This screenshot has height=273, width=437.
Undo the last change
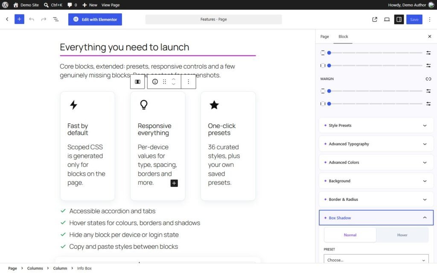pos(32,19)
